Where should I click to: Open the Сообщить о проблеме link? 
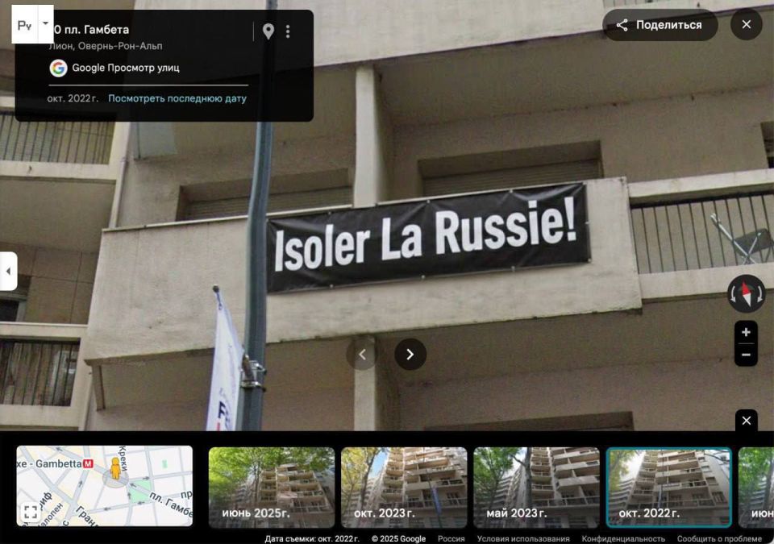point(718,538)
